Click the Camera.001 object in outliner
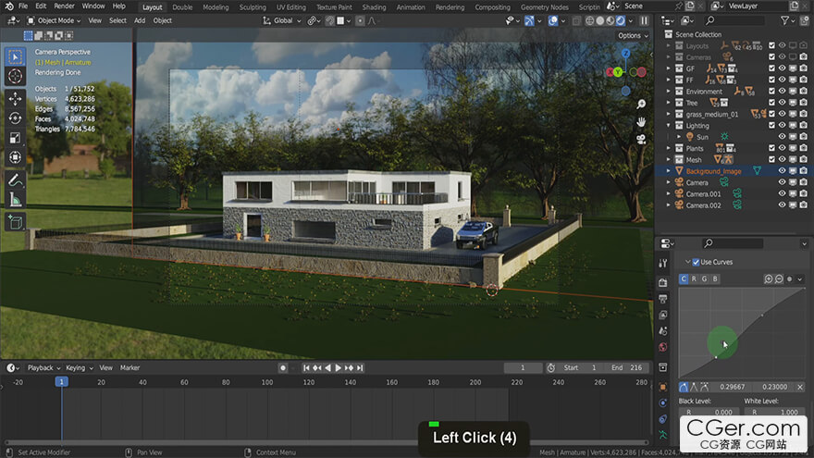Viewport: 814px width, 458px height. tap(702, 193)
